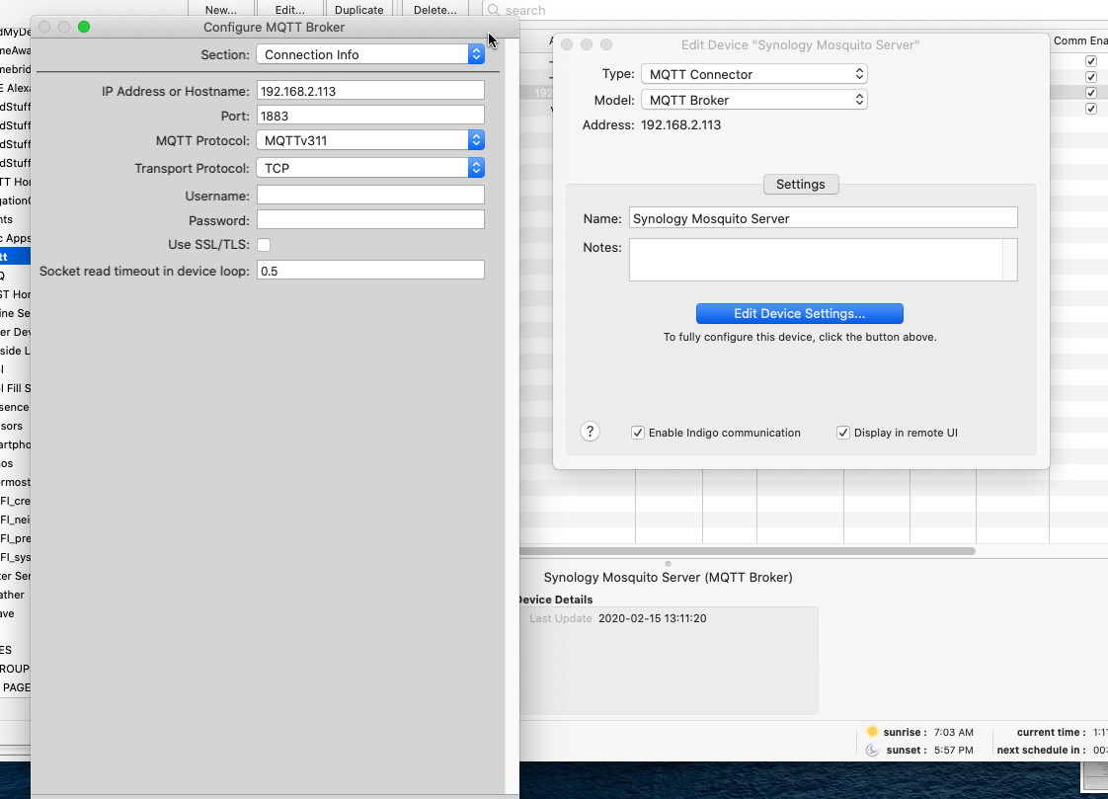Viewport: 1108px width, 799px height.
Task: Click the sunrise time 7:03 AM
Action: coord(953,733)
